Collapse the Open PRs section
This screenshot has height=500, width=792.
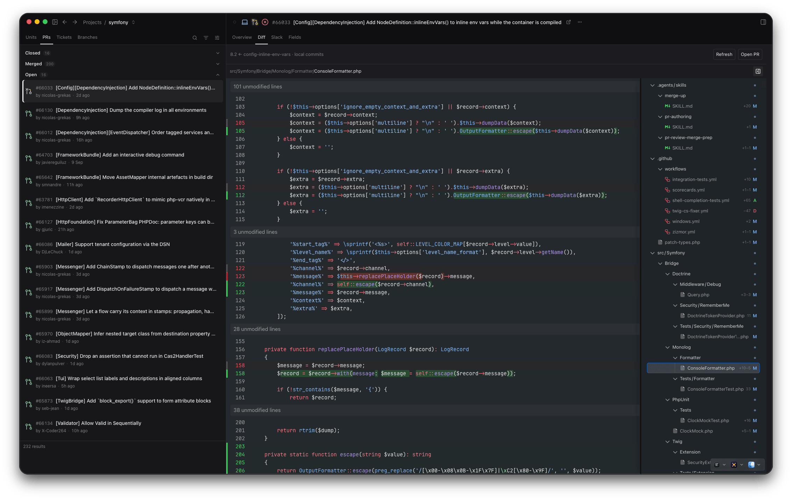123,75
